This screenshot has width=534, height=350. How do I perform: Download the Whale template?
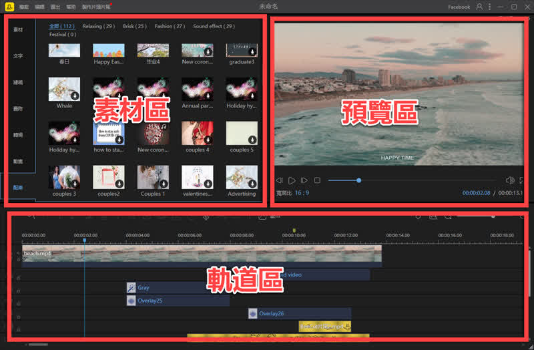pos(75,96)
